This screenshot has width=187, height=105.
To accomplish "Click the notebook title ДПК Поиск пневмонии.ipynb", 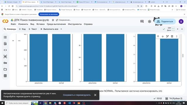I will tap(32, 20).
